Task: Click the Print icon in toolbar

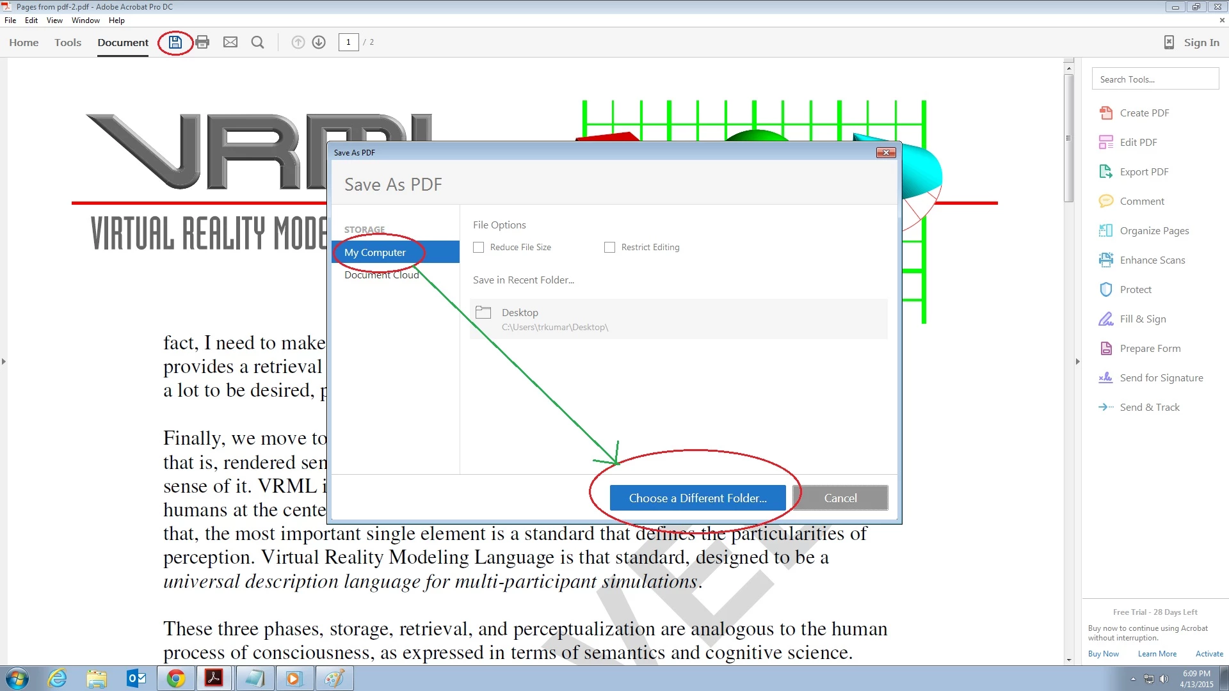Action: click(202, 42)
